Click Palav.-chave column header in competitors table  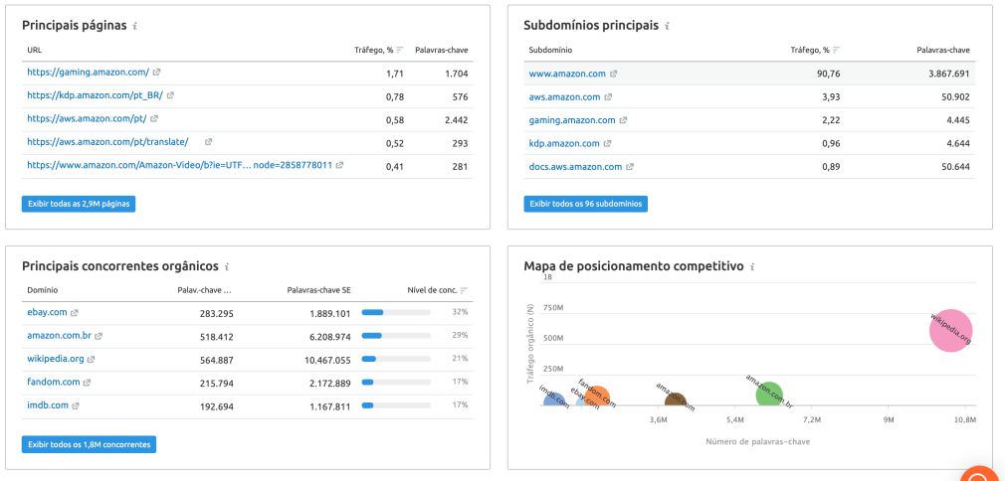(204, 290)
